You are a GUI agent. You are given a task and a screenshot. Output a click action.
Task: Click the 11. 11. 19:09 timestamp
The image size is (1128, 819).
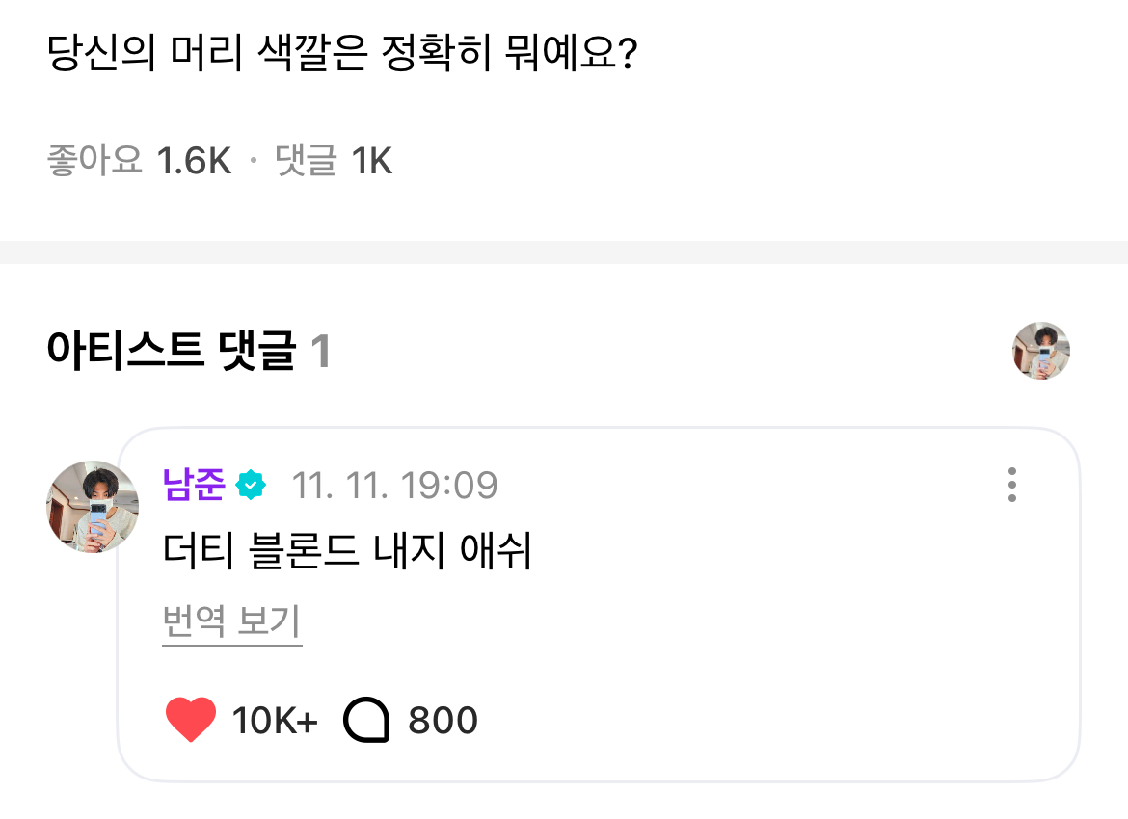(x=394, y=485)
